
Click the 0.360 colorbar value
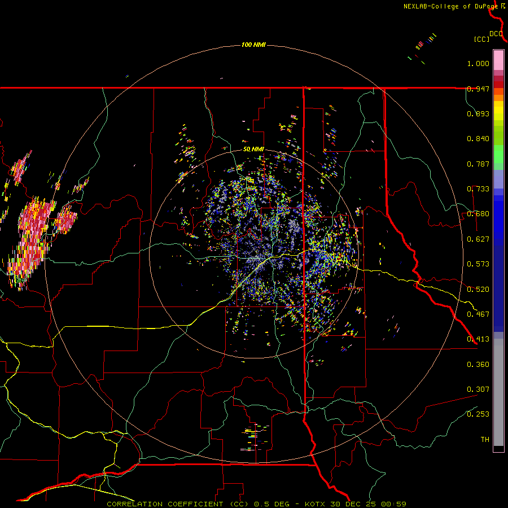click(478, 365)
